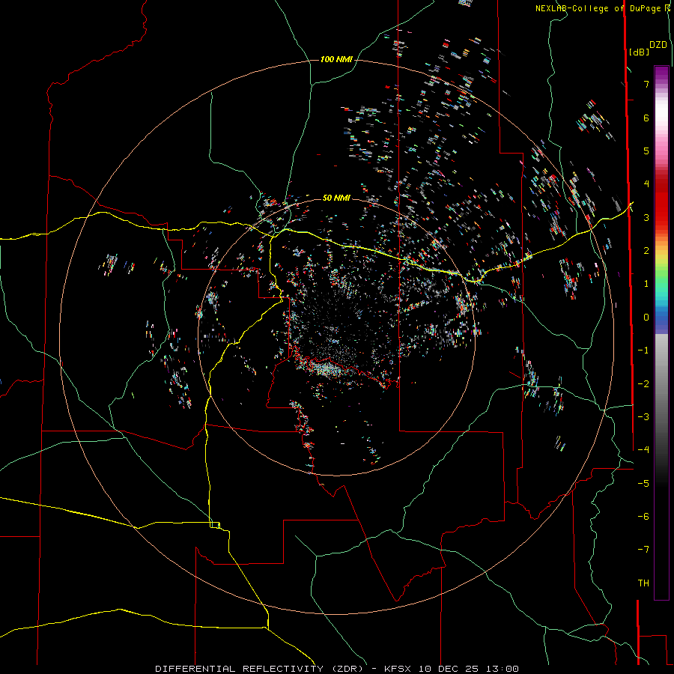The height and width of the screenshot is (674, 674).
Task: Click the 13:00 time stamp in caption
Action: (x=502, y=669)
